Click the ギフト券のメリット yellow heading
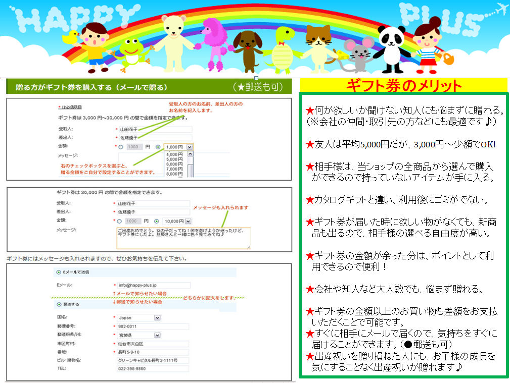 click(403, 85)
